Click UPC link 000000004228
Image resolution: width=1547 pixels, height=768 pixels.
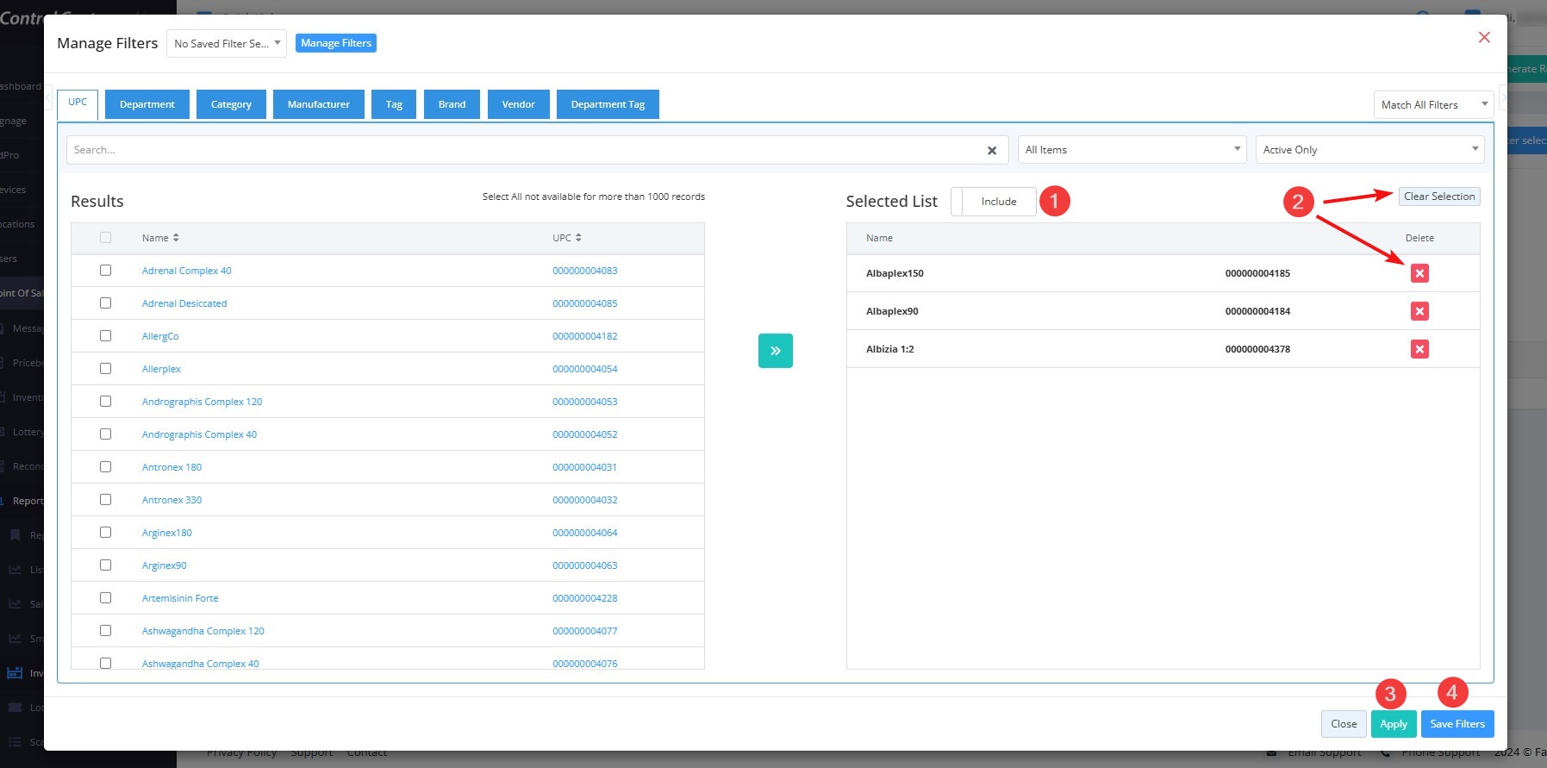point(585,598)
